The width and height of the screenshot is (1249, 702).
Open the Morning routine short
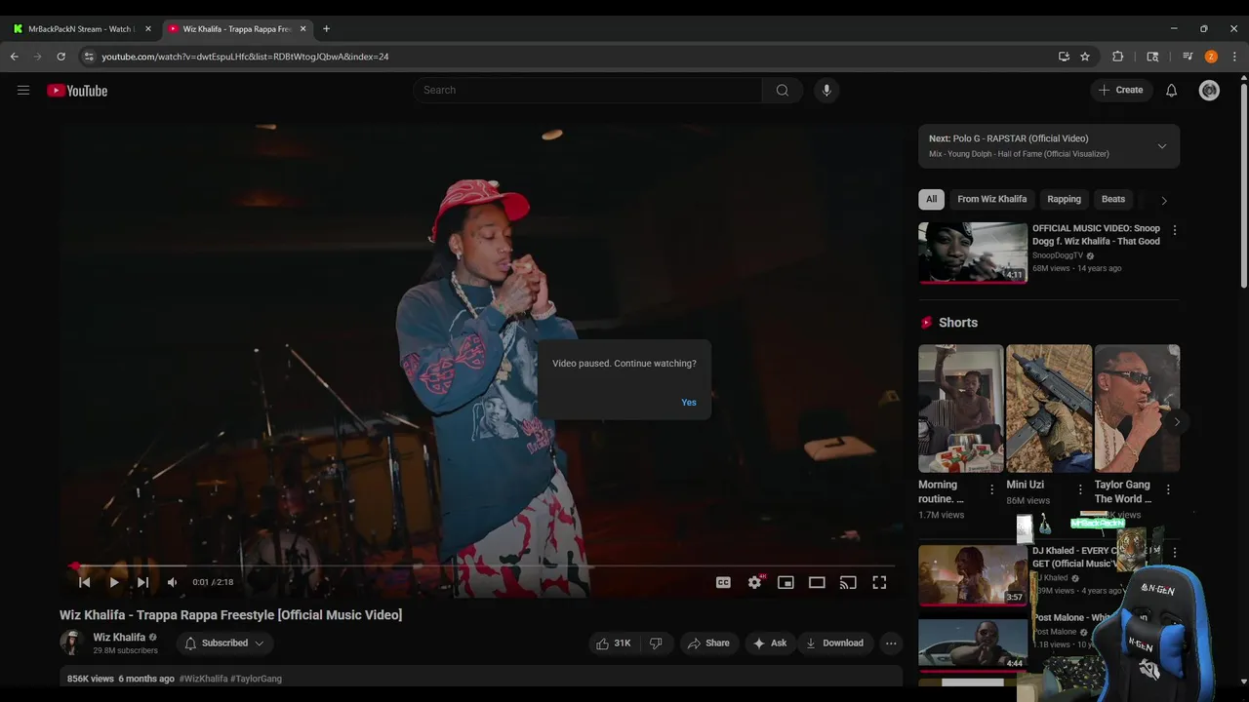pyautogui.click(x=961, y=409)
